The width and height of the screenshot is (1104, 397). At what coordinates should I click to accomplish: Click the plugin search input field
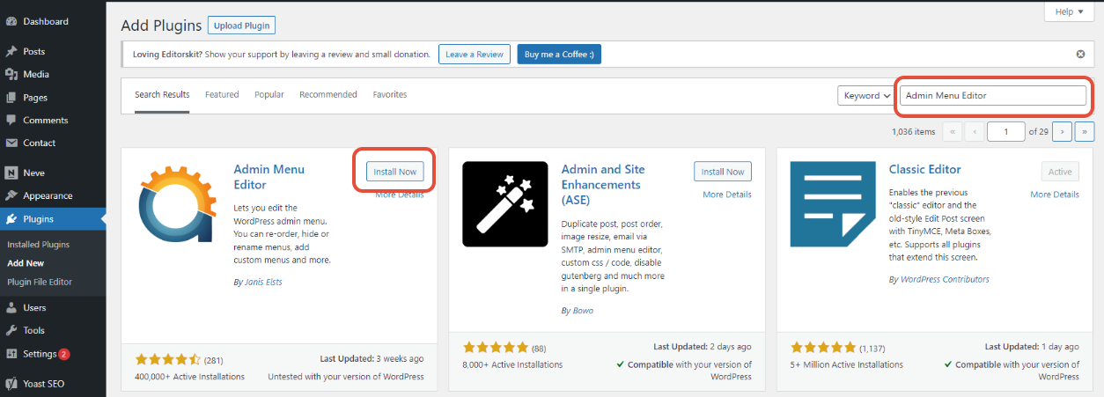[993, 95]
